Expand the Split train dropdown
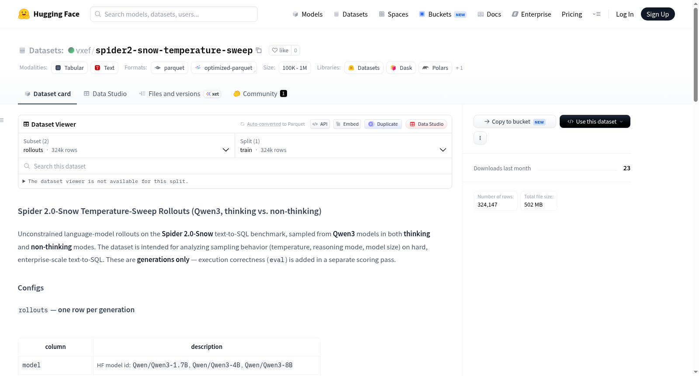The width and height of the screenshot is (699, 376). click(343, 145)
